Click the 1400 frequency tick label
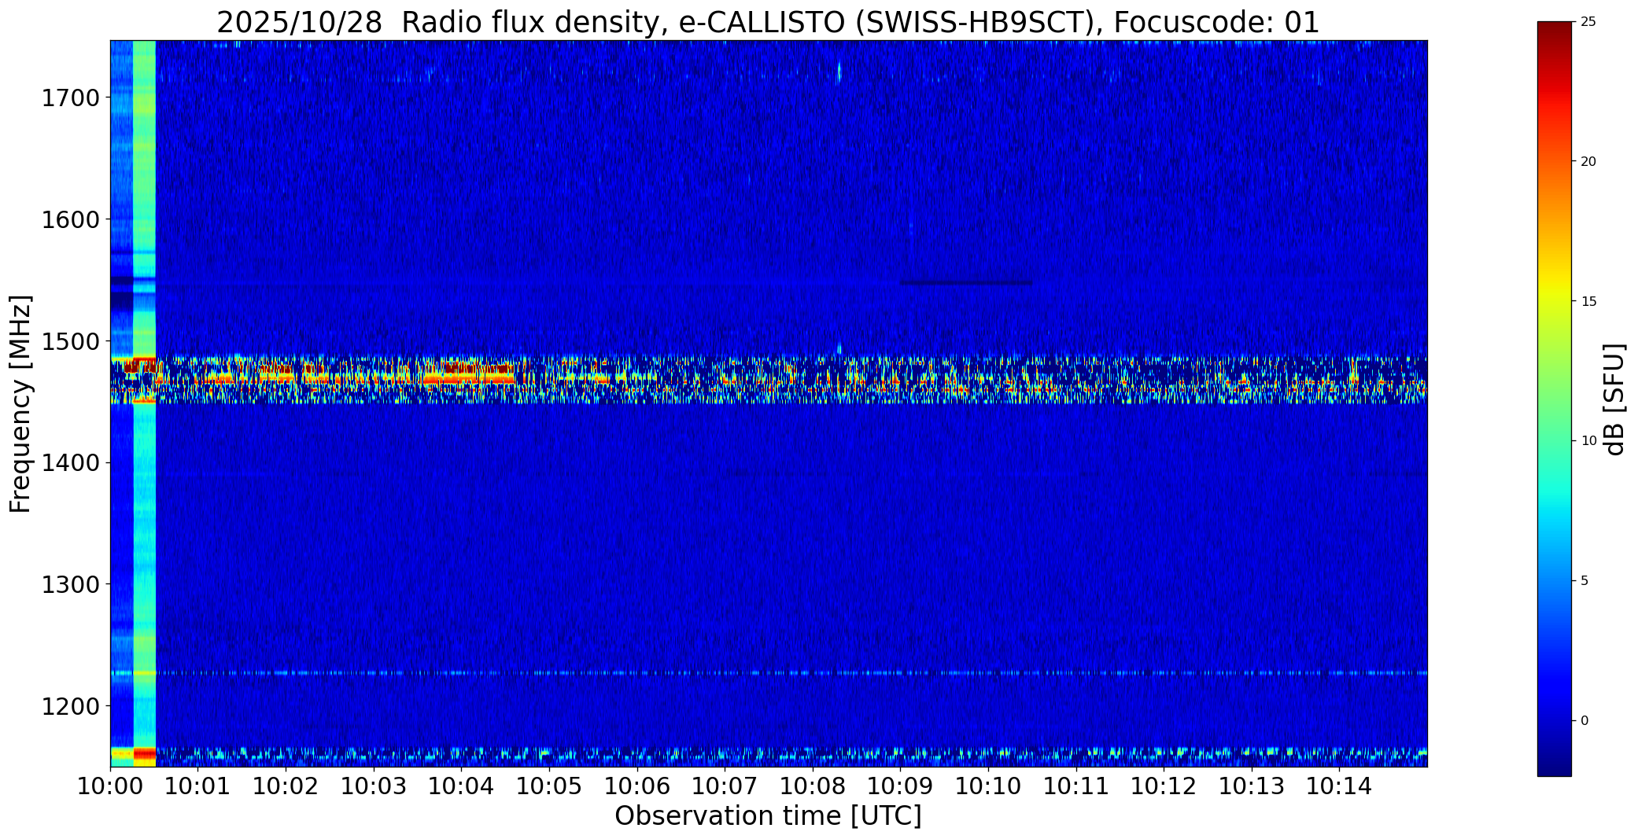1638x839 pixels. (70, 462)
